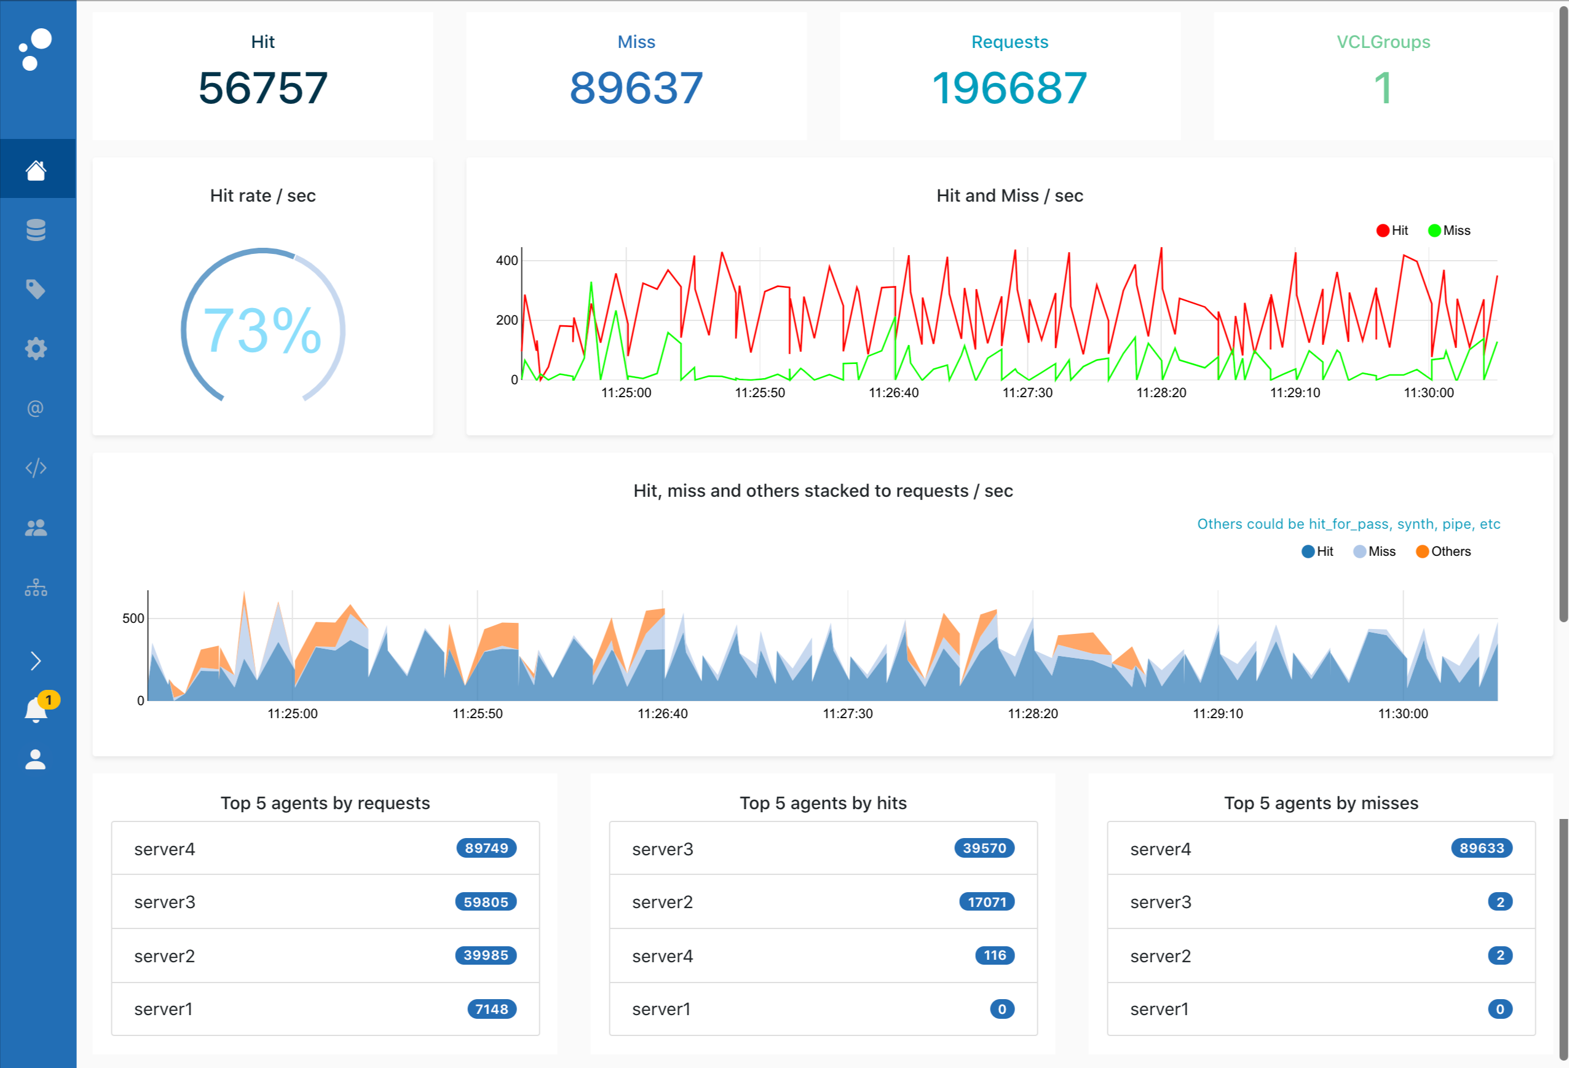Open the VCL code editor icon
Image resolution: width=1569 pixels, height=1068 pixels.
pyautogui.click(x=36, y=467)
